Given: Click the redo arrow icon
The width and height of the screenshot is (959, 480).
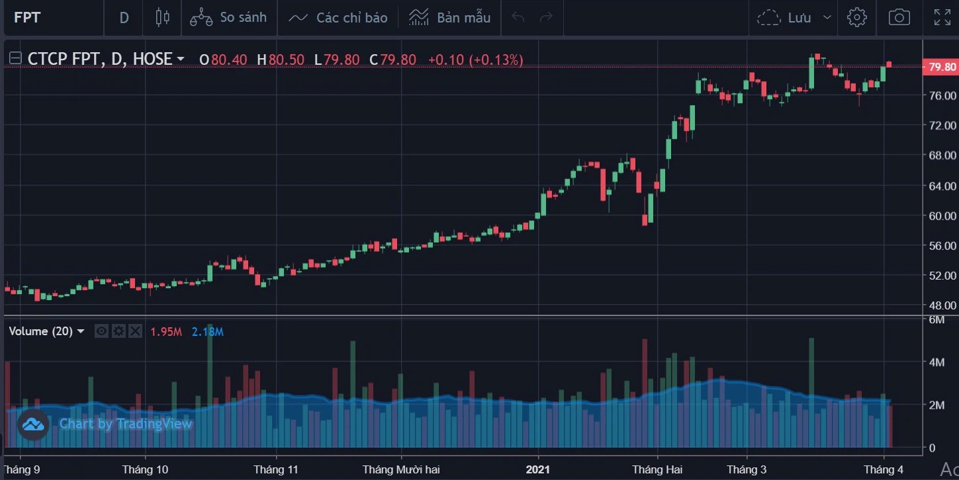Looking at the screenshot, I should point(546,18).
